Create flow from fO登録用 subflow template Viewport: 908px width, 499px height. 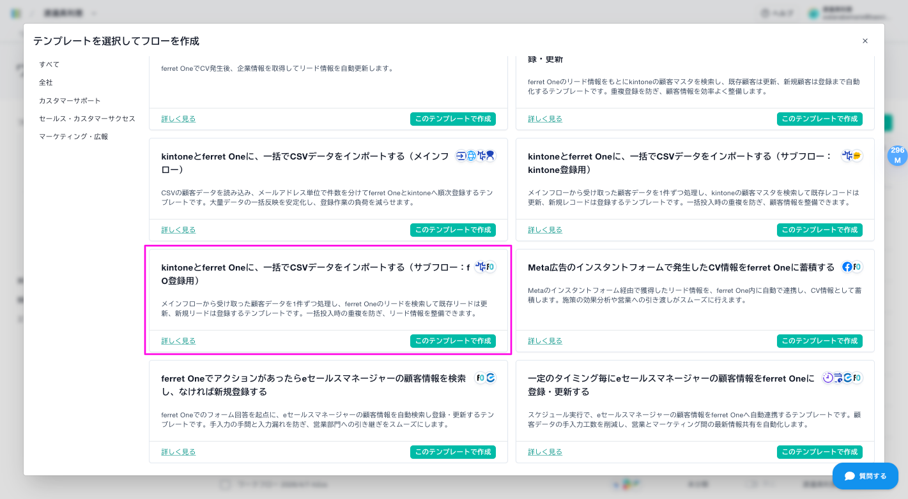tap(452, 341)
